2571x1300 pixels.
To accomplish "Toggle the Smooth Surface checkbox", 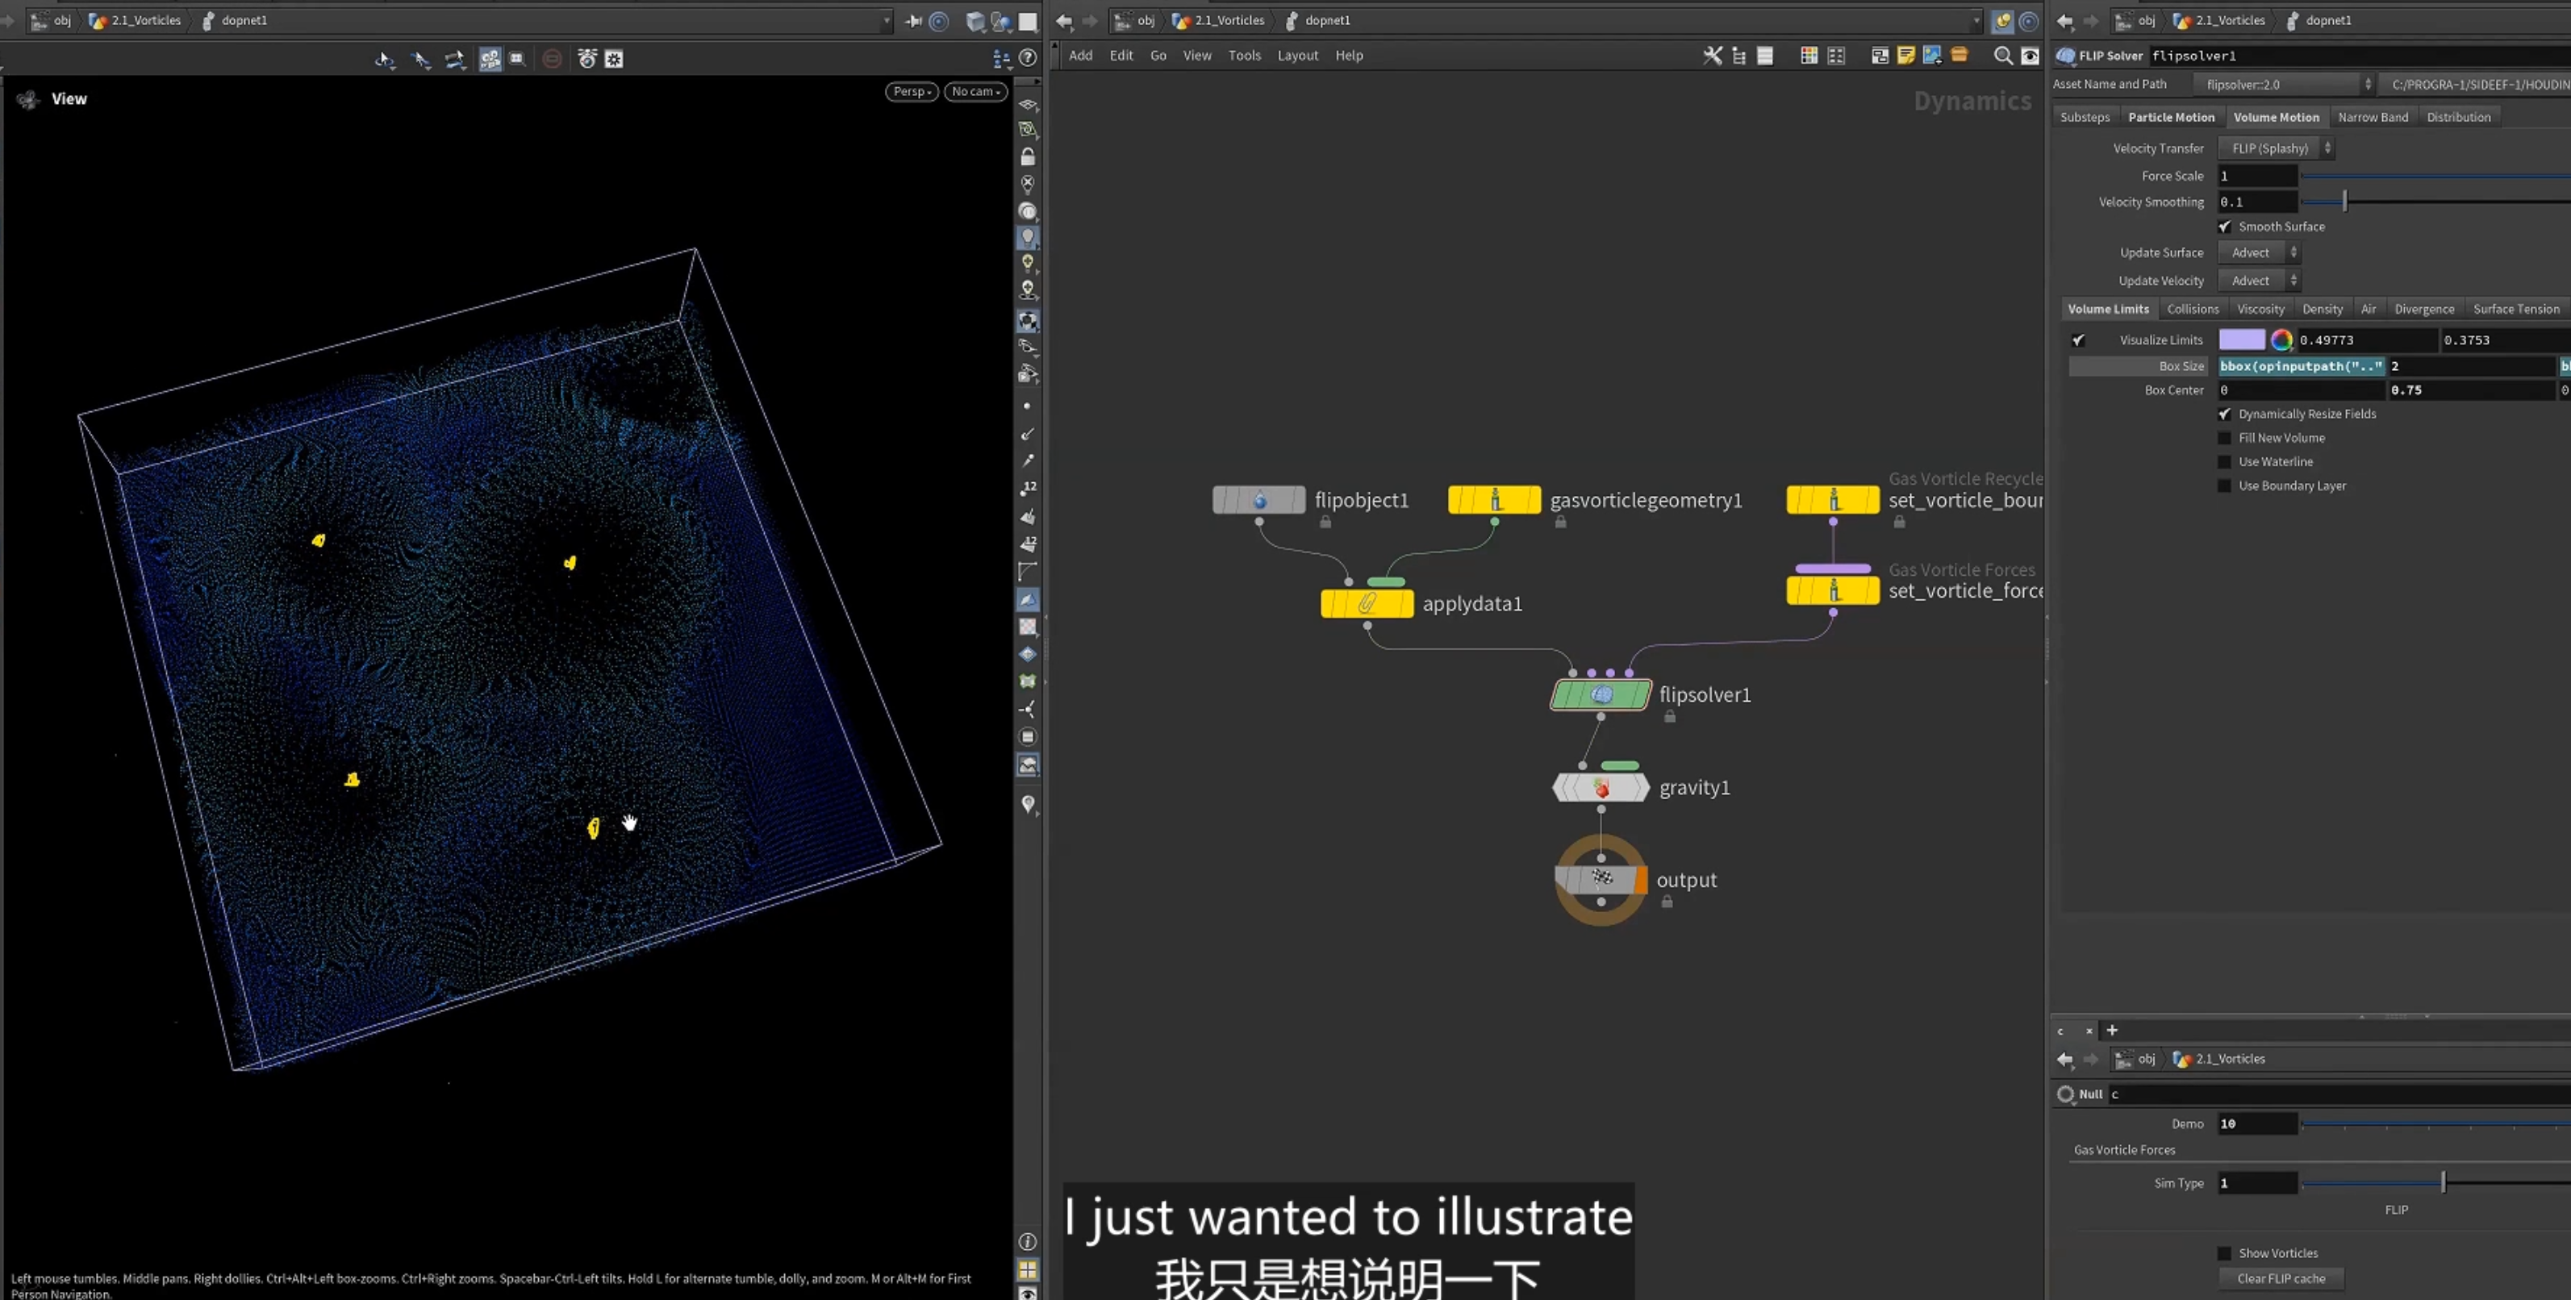I will point(2223,227).
